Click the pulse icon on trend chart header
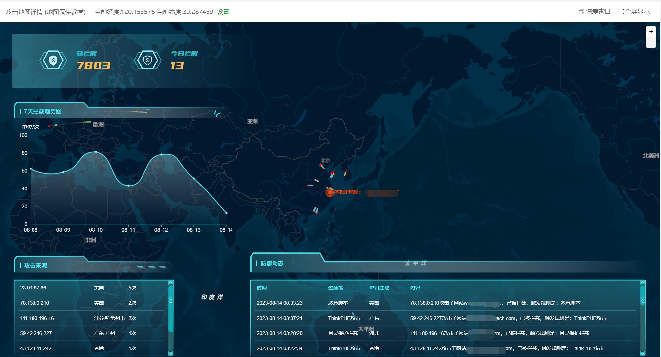The height and width of the screenshot is (357, 661). pos(216,114)
